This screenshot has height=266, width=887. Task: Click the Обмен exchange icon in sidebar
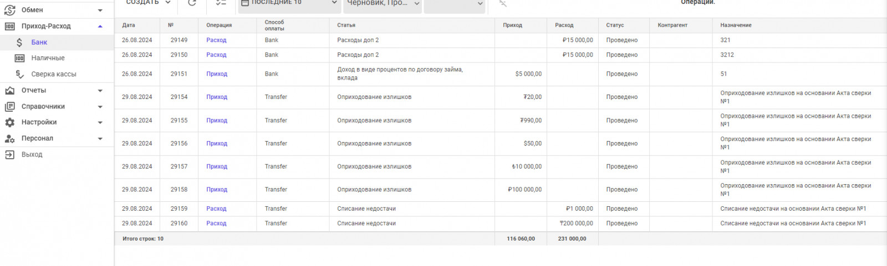(x=10, y=10)
